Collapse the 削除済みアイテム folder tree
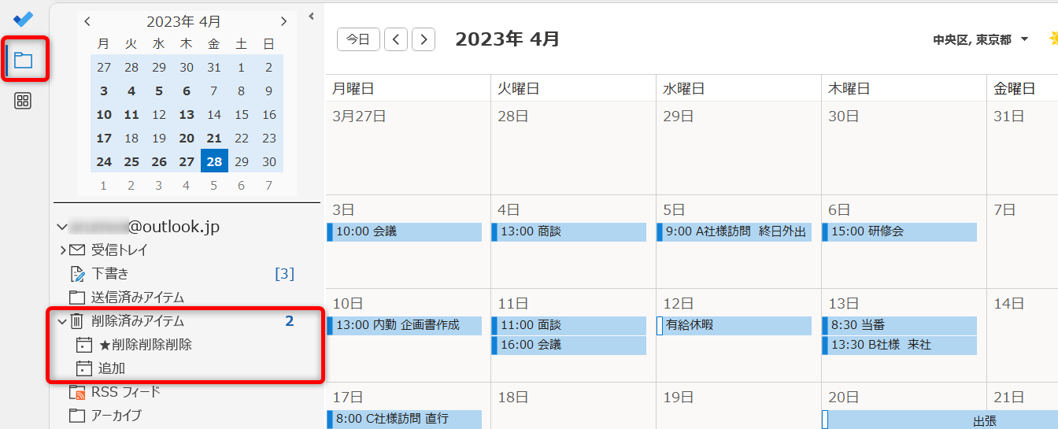This screenshot has height=429, width=1058. 62,321
